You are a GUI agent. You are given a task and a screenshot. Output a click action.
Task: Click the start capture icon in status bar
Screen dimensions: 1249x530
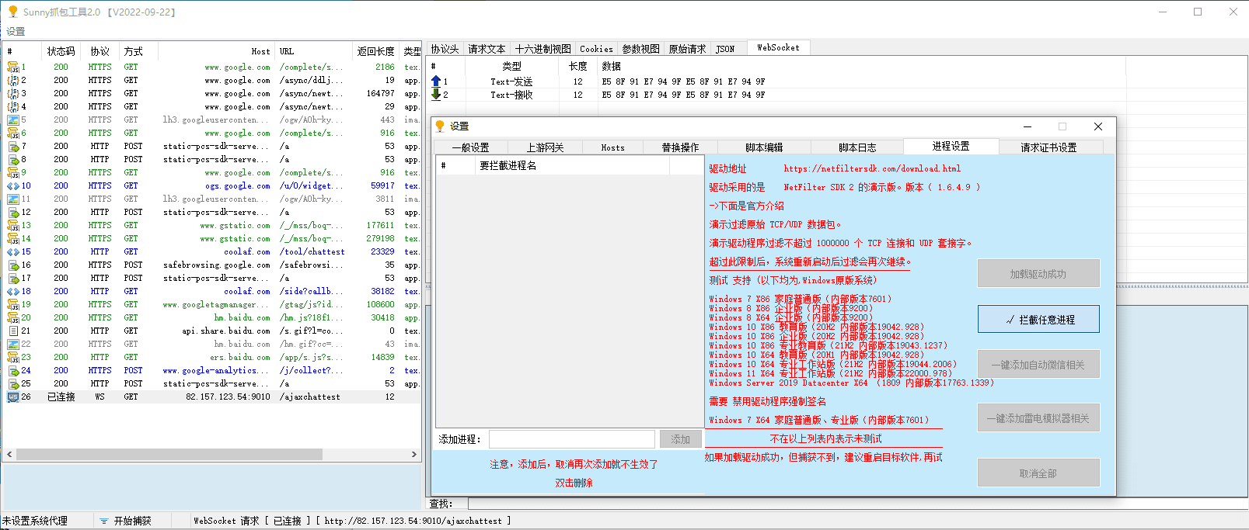(x=103, y=521)
